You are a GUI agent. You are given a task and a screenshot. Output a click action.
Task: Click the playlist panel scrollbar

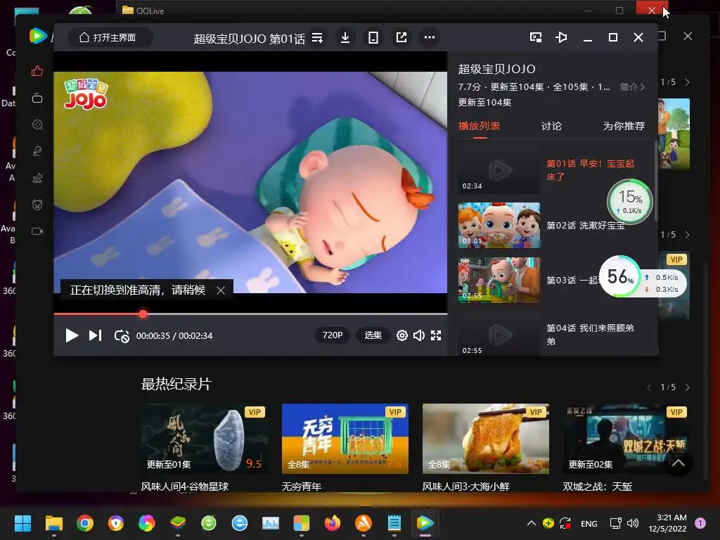tap(656, 180)
